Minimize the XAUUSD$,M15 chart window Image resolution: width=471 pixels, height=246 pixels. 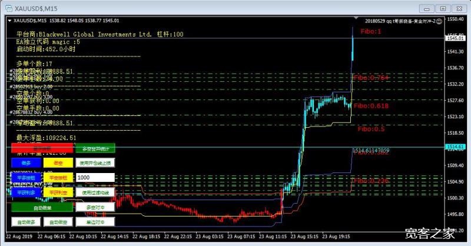click(426, 9)
